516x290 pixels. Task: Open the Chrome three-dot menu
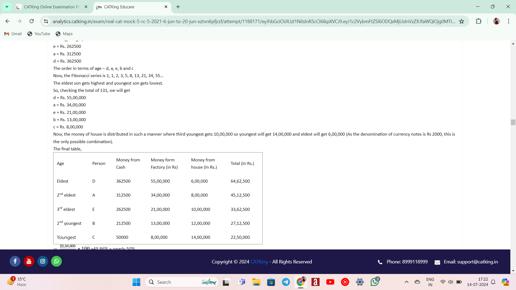click(x=508, y=21)
